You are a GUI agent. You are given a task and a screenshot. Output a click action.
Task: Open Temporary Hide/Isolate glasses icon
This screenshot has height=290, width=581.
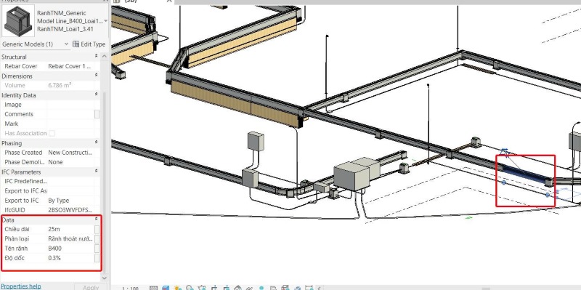click(249, 288)
